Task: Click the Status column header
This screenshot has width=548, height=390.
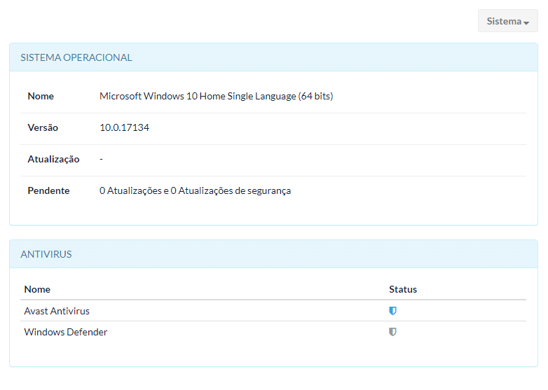Action: [403, 289]
